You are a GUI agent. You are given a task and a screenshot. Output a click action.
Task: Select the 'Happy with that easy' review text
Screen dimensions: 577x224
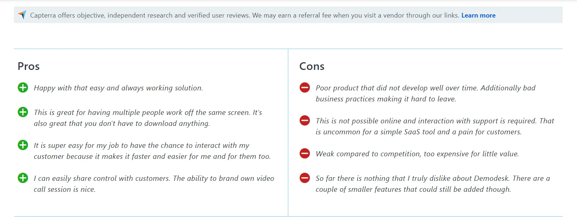click(118, 88)
